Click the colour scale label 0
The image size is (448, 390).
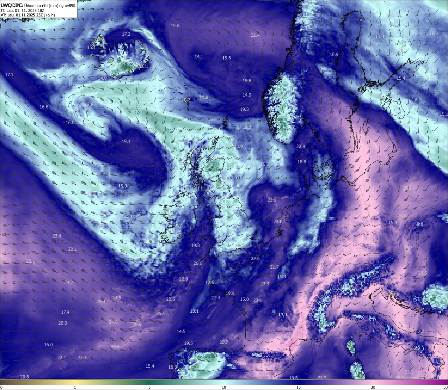[1, 387]
